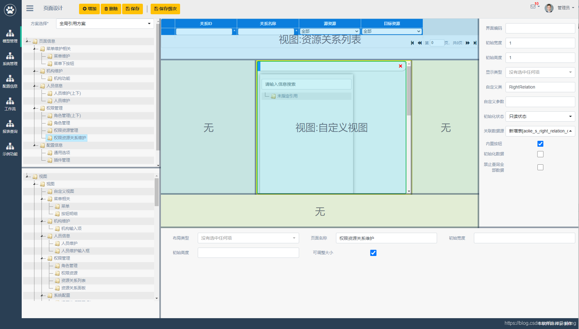This screenshot has height=329, width=579.
Task: Go to first page pager icon
Action: pos(412,43)
